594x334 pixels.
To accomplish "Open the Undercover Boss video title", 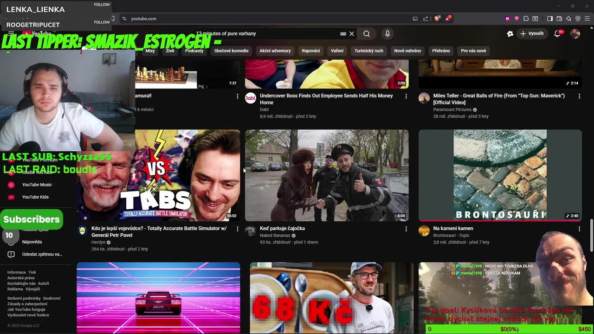I will tap(326, 99).
